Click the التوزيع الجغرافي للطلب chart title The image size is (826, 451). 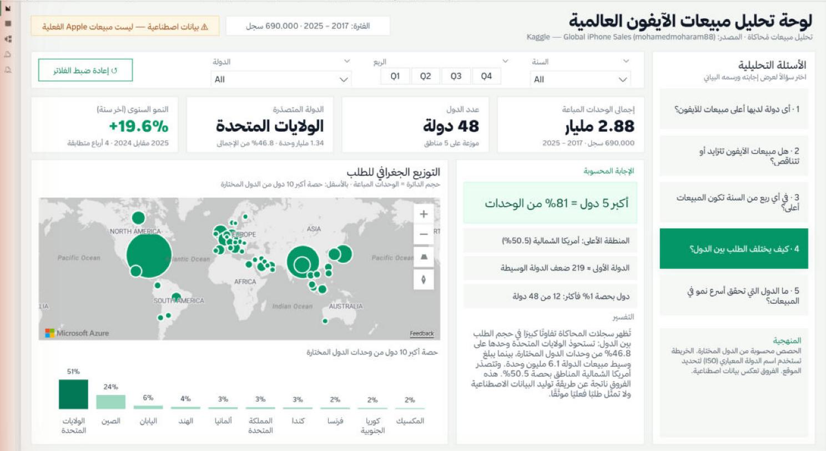(394, 173)
